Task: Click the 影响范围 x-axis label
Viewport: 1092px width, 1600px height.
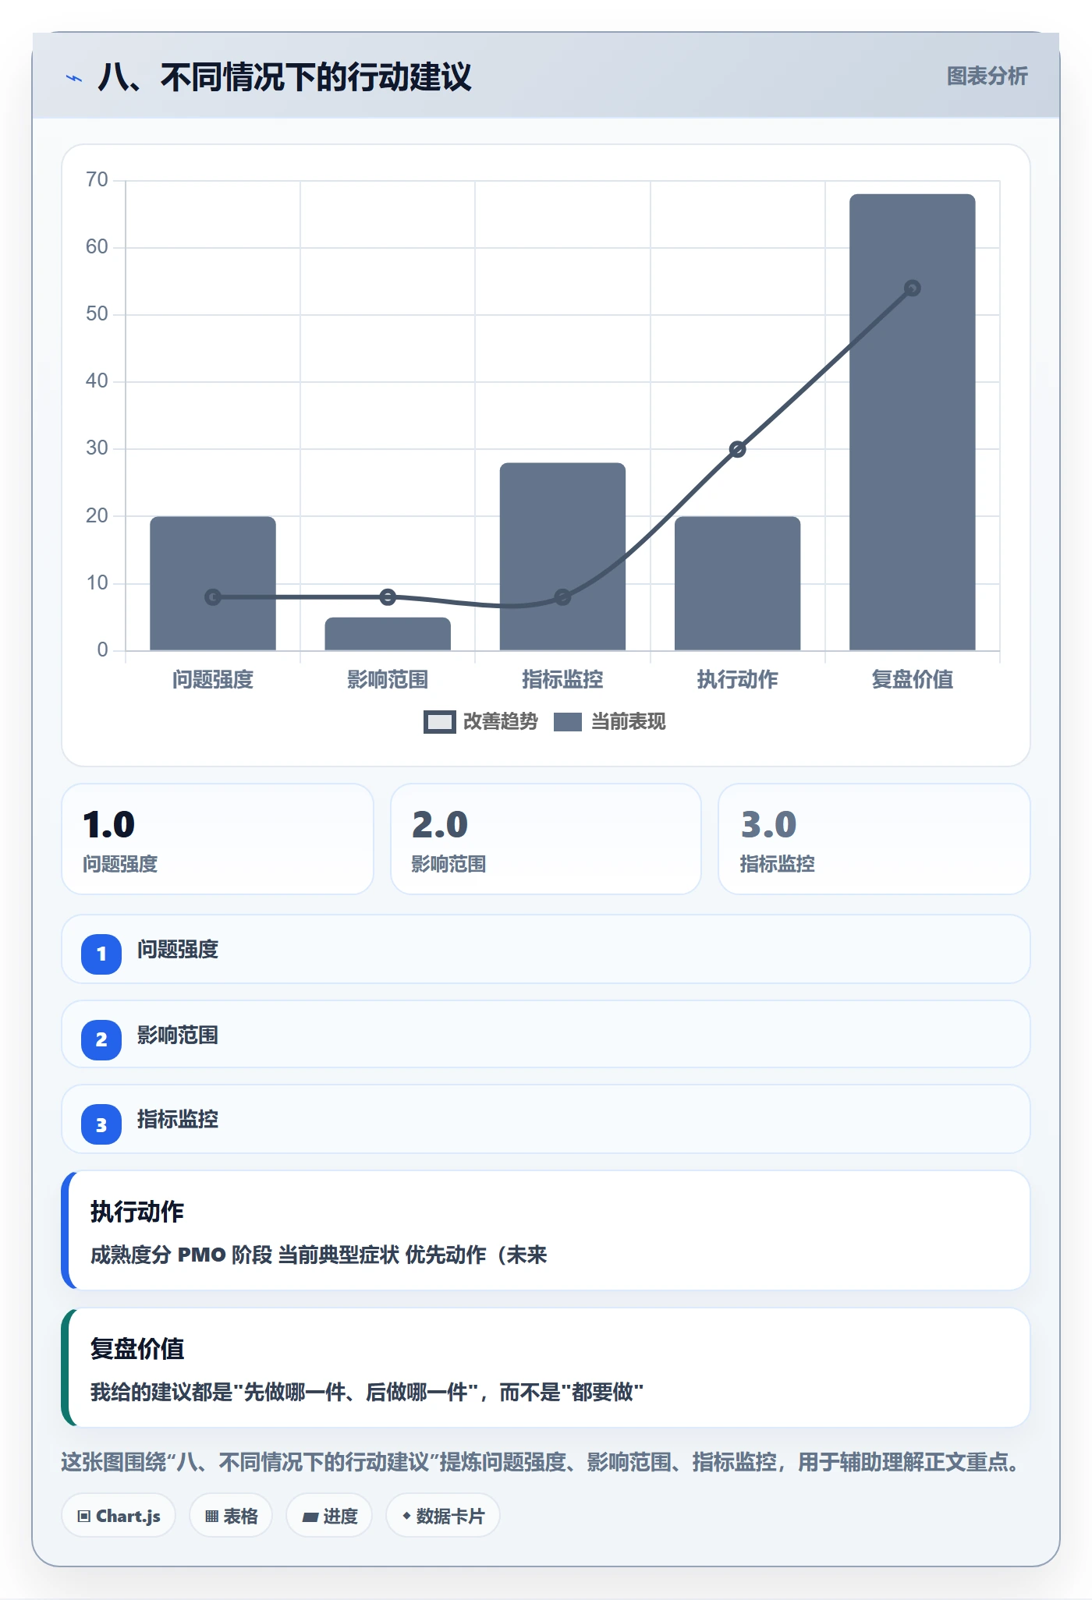Action: coord(388,680)
